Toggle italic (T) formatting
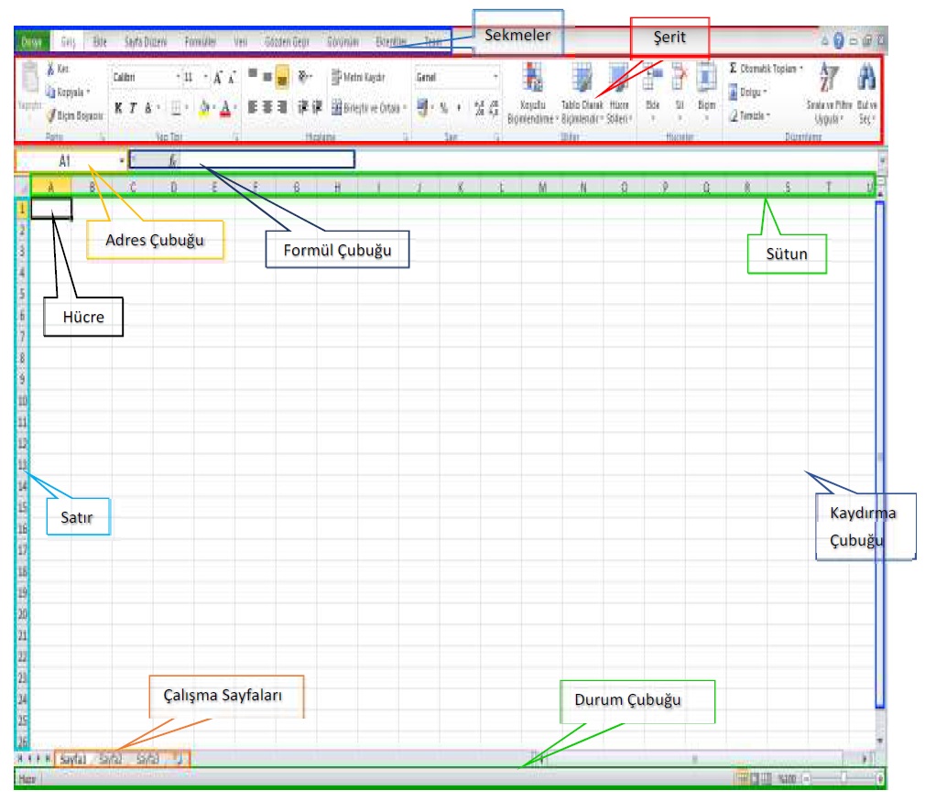This screenshot has width=925, height=801. [133, 107]
